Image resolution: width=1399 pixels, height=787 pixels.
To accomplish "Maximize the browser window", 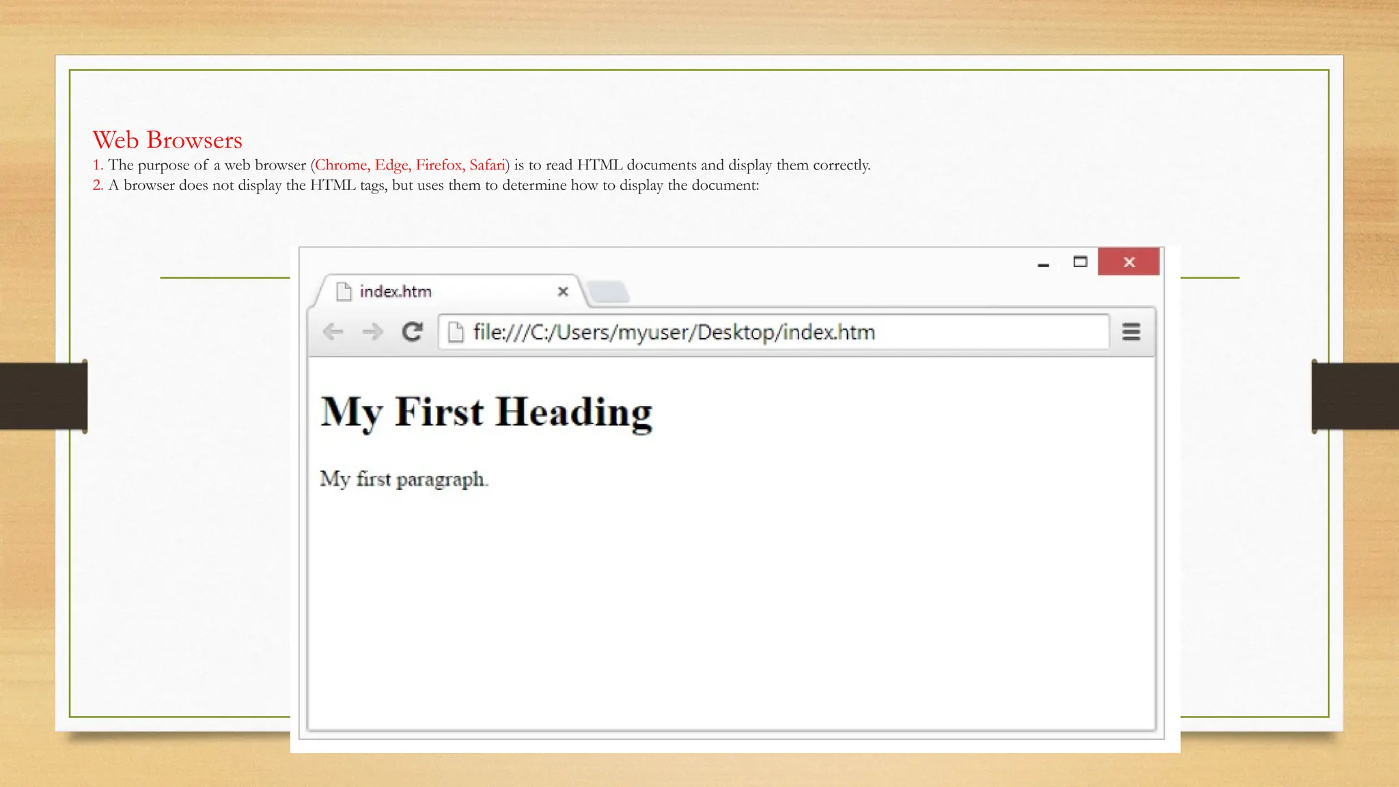I will [x=1080, y=262].
